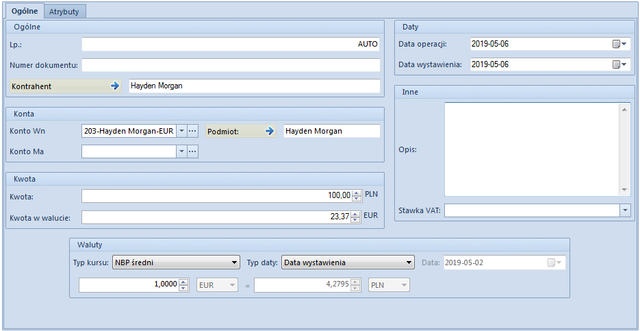Click the Kontrahent blue arrow button

coord(115,86)
